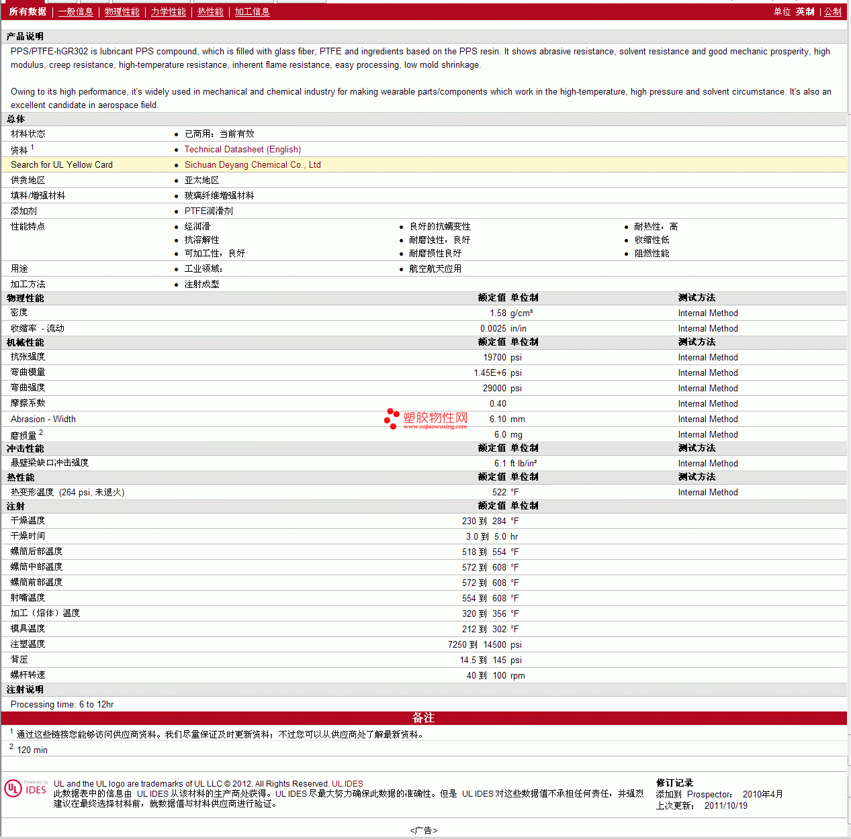The height and width of the screenshot is (839, 851).
Task: Click the 亚太地区 supply region value
Action: point(202,181)
